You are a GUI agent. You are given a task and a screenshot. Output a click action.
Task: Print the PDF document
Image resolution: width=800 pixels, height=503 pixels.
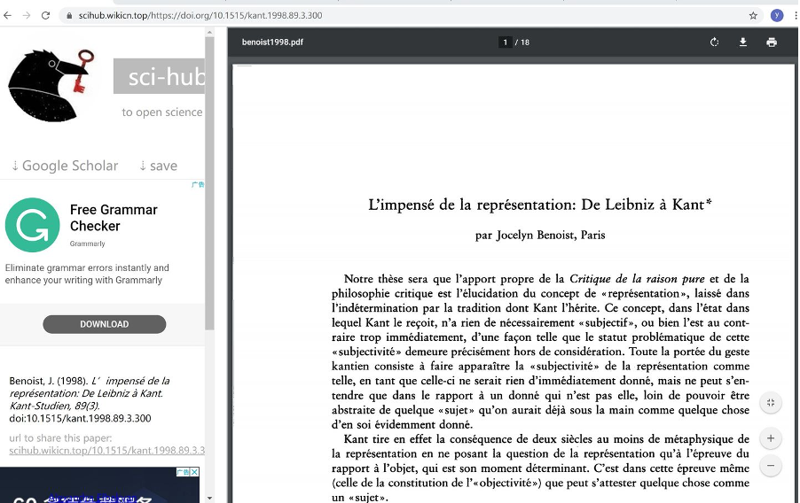click(772, 43)
